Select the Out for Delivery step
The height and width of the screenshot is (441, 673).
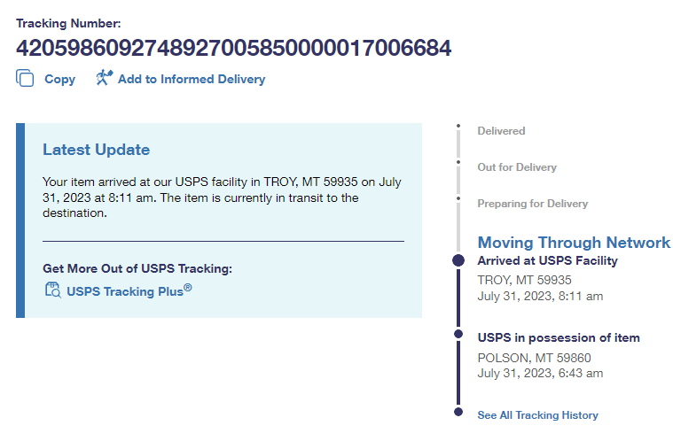[517, 167]
